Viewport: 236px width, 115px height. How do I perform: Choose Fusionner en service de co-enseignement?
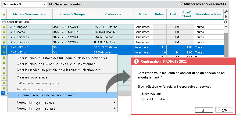coord(62,95)
